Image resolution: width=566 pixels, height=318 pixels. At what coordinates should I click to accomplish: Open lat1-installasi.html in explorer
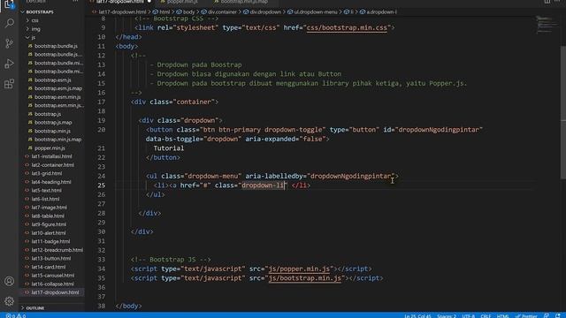click(x=51, y=156)
